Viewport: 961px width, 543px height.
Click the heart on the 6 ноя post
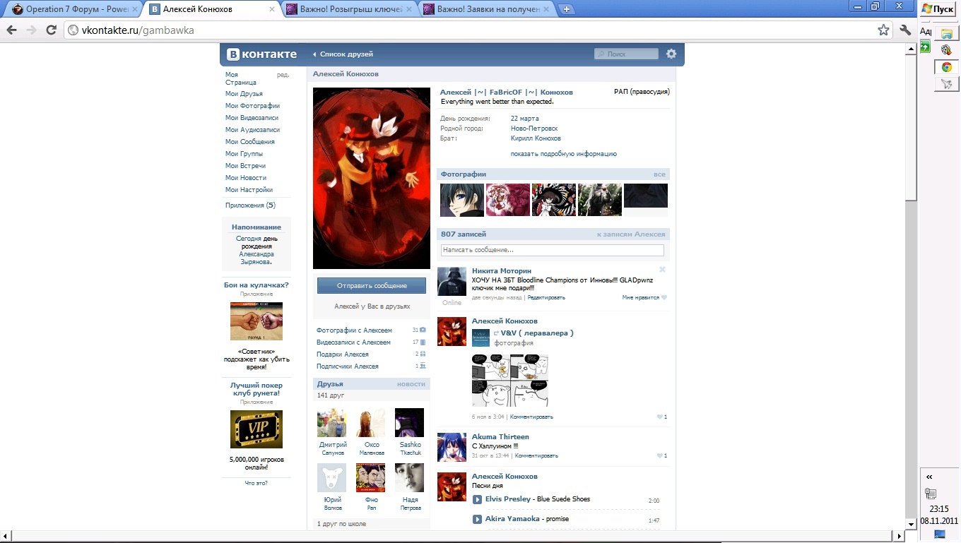tap(659, 417)
